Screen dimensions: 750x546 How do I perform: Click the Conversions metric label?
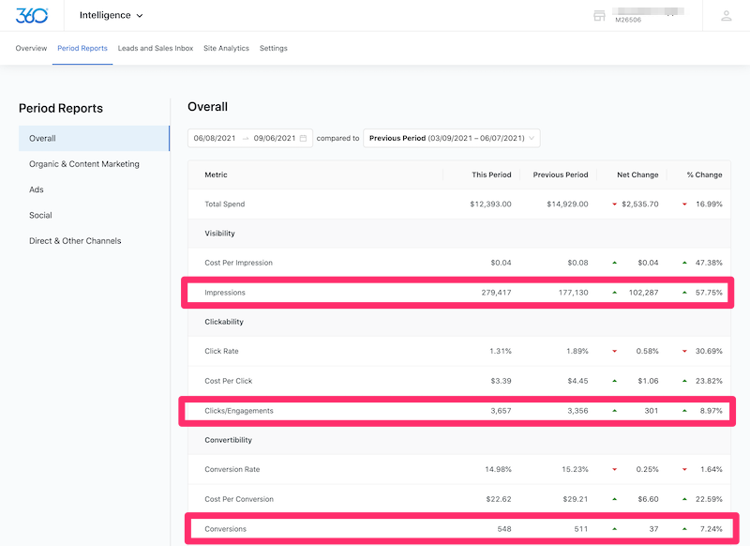(225, 529)
